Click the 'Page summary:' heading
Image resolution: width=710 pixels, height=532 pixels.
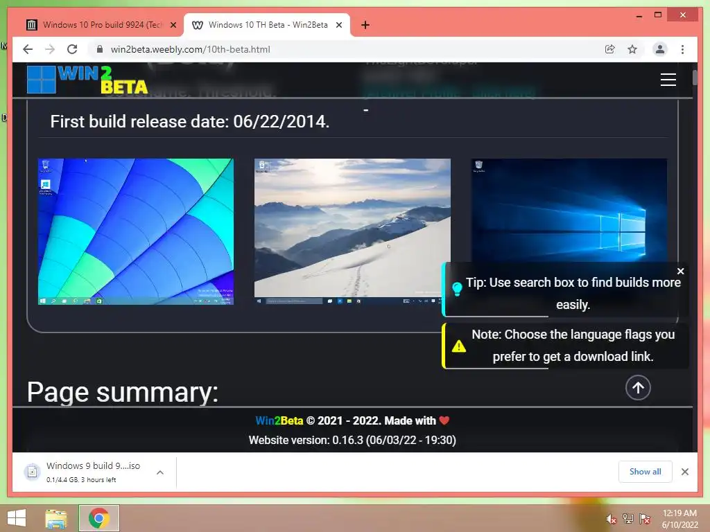tap(122, 392)
